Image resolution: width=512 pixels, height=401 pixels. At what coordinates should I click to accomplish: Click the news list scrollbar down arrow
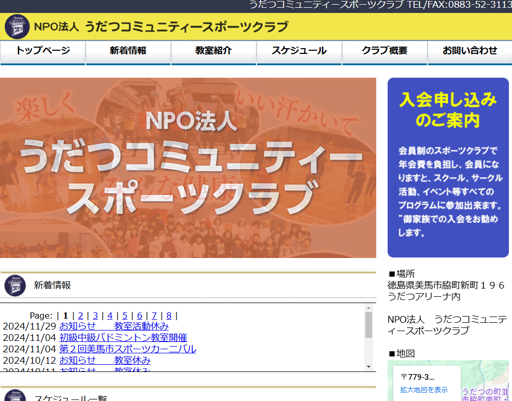[x=368, y=367]
